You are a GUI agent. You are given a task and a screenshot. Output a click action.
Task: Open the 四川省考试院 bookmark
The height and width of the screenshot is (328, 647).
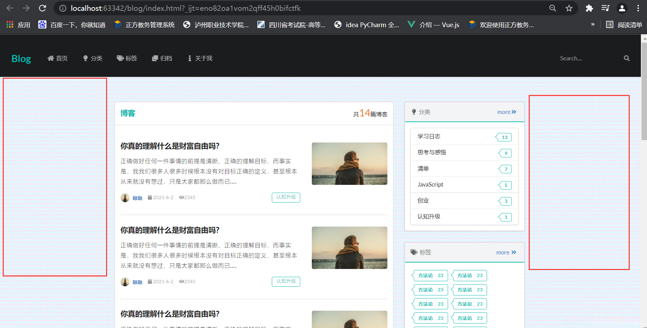(291, 25)
